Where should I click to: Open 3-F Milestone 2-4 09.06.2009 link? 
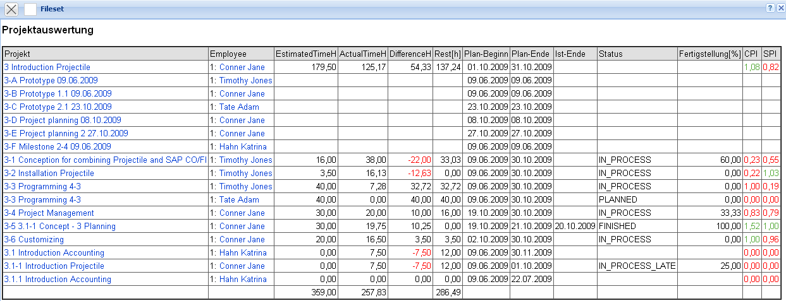pos(57,146)
